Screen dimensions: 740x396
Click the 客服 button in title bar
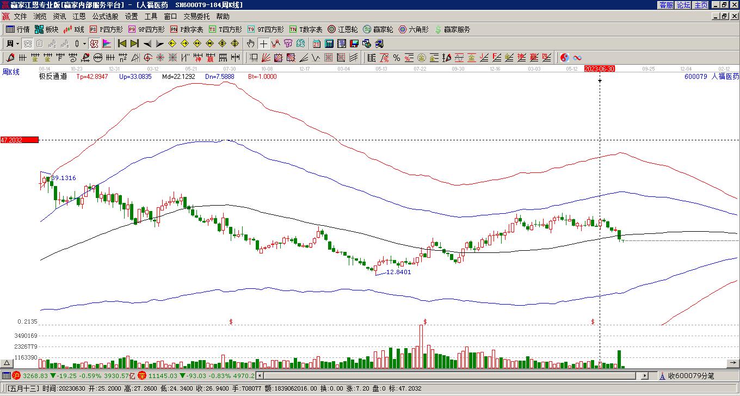666,5
